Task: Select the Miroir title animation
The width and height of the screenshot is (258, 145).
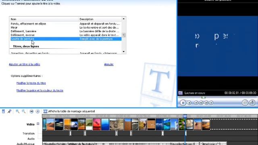Action: [x=66, y=27]
